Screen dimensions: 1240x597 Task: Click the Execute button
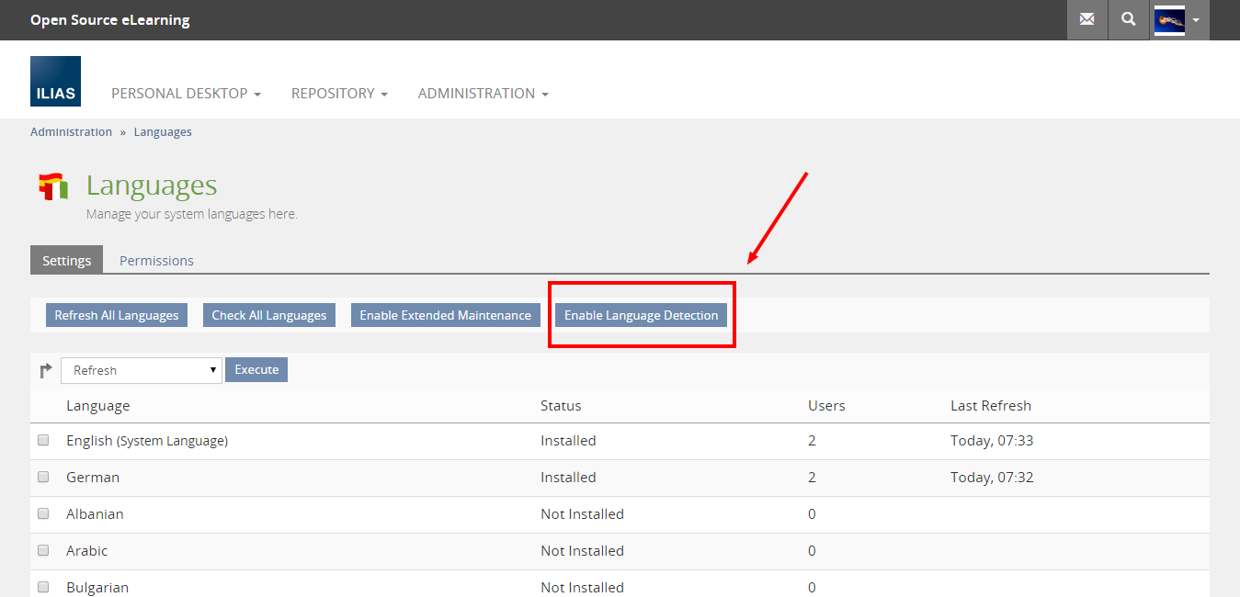(256, 370)
